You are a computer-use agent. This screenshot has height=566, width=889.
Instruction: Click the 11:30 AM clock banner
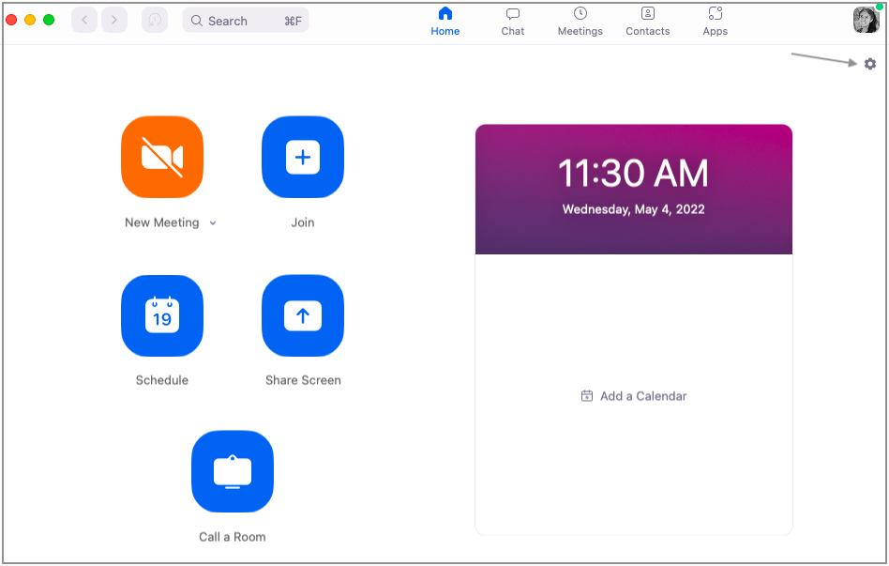tap(633, 190)
